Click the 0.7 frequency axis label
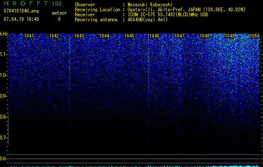The height and width of the screenshot is (167, 263). tap(3, 138)
